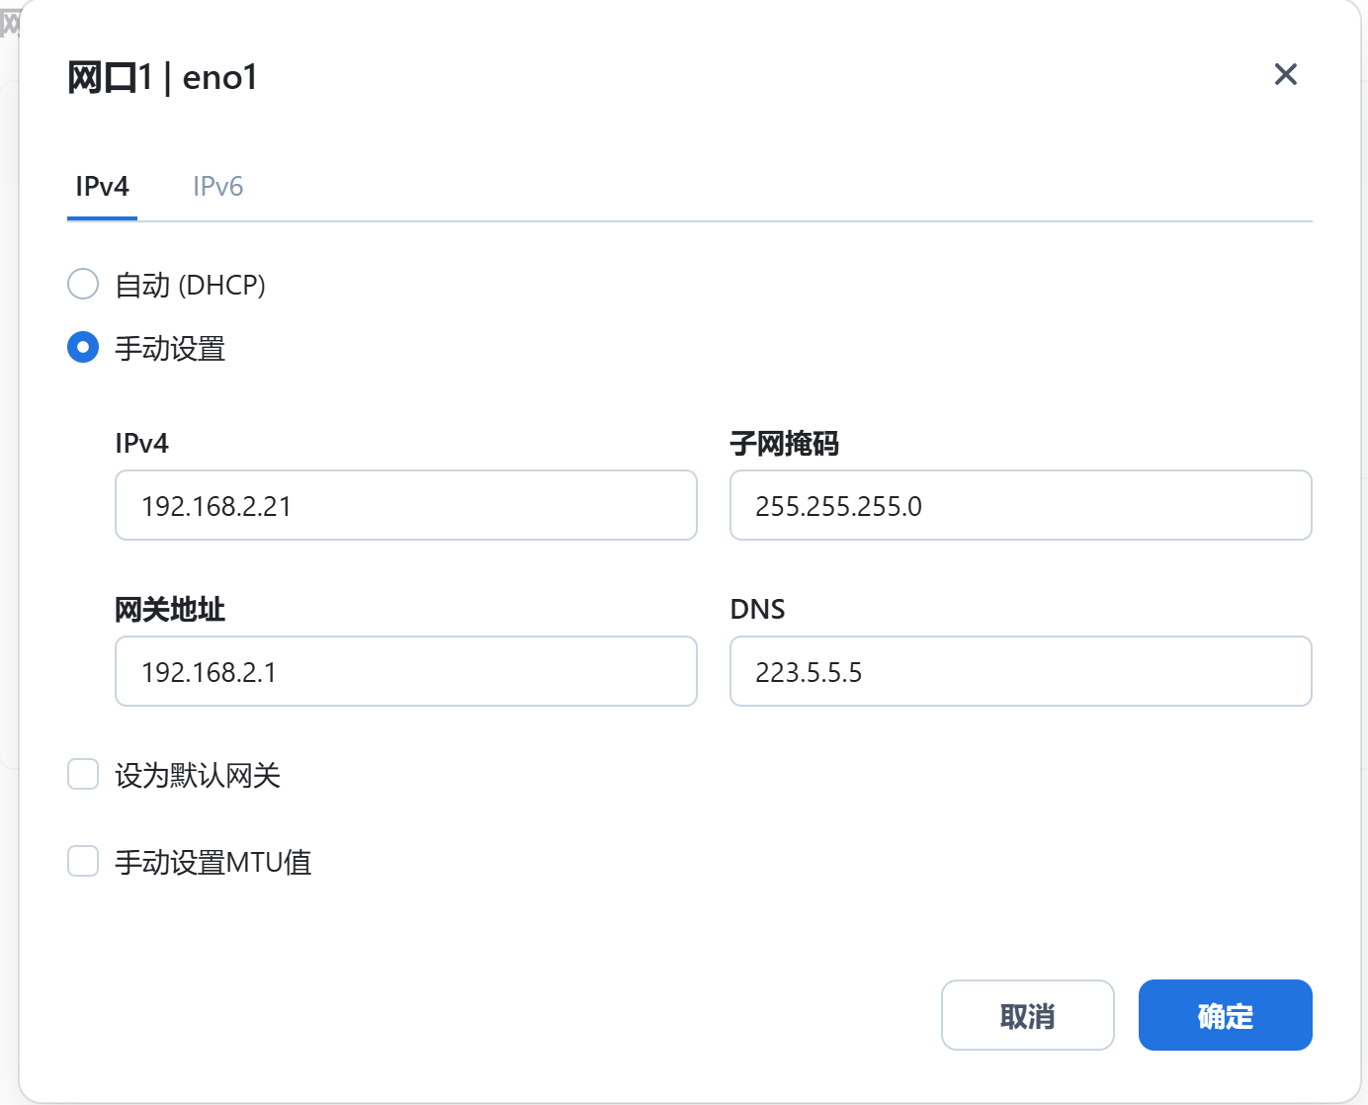Click the 网口1 | eno1 dialog title
Image resolution: width=1368 pixels, height=1105 pixels.
tap(162, 77)
